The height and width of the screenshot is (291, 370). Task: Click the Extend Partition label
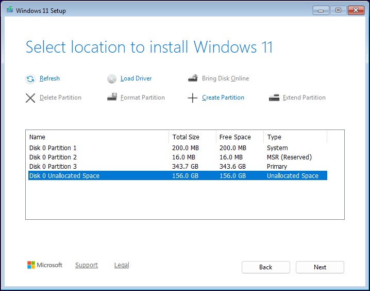304,98
